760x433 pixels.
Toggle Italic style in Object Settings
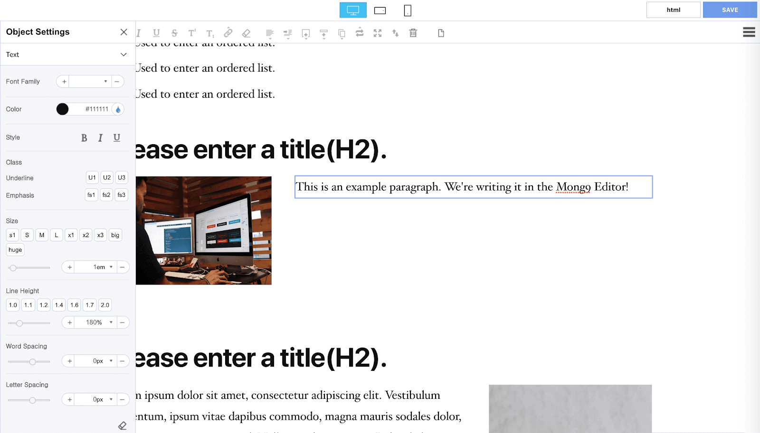pos(100,138)
